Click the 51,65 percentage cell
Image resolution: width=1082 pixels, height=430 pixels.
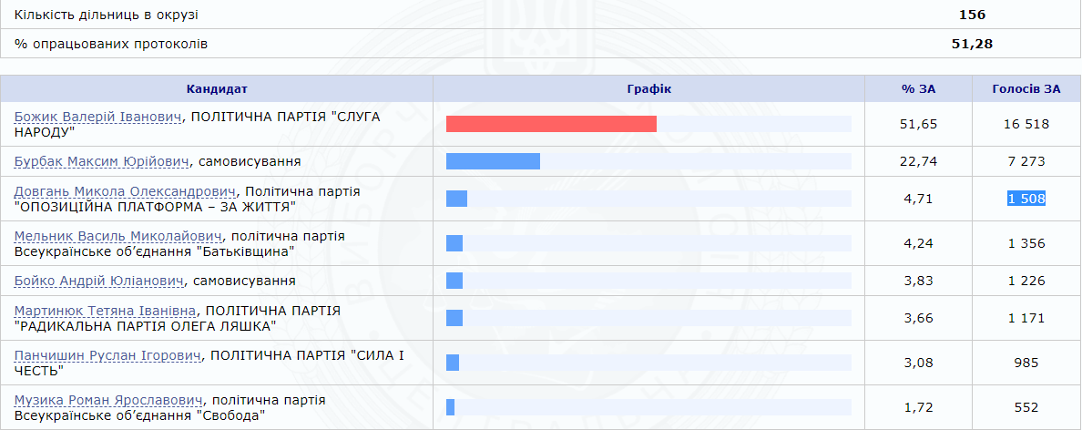918,124
